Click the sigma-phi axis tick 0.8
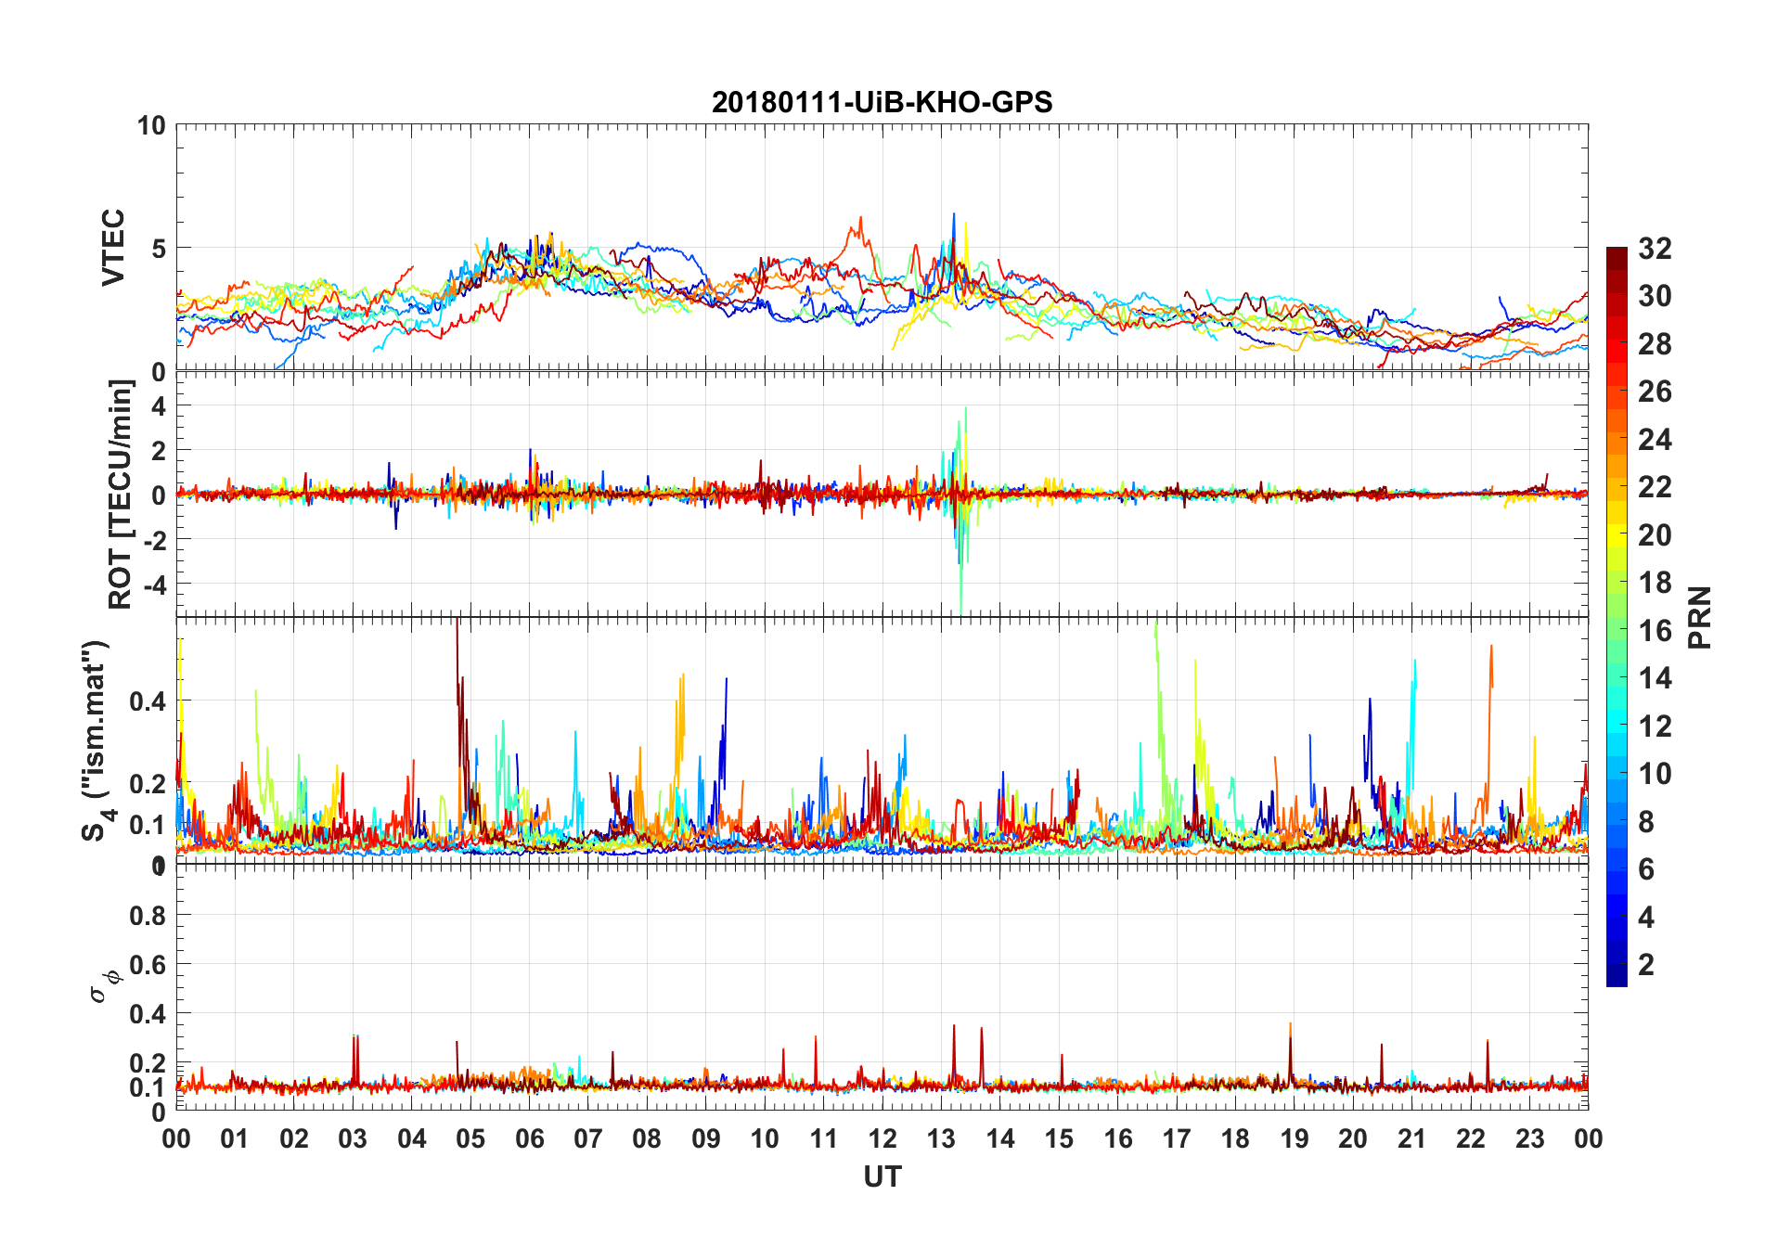This screenshot has width=1765, height=1234. 148,916
